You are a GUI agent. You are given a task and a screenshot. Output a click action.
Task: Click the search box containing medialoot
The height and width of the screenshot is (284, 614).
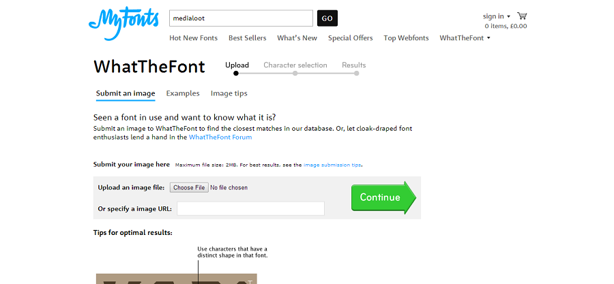241,18
